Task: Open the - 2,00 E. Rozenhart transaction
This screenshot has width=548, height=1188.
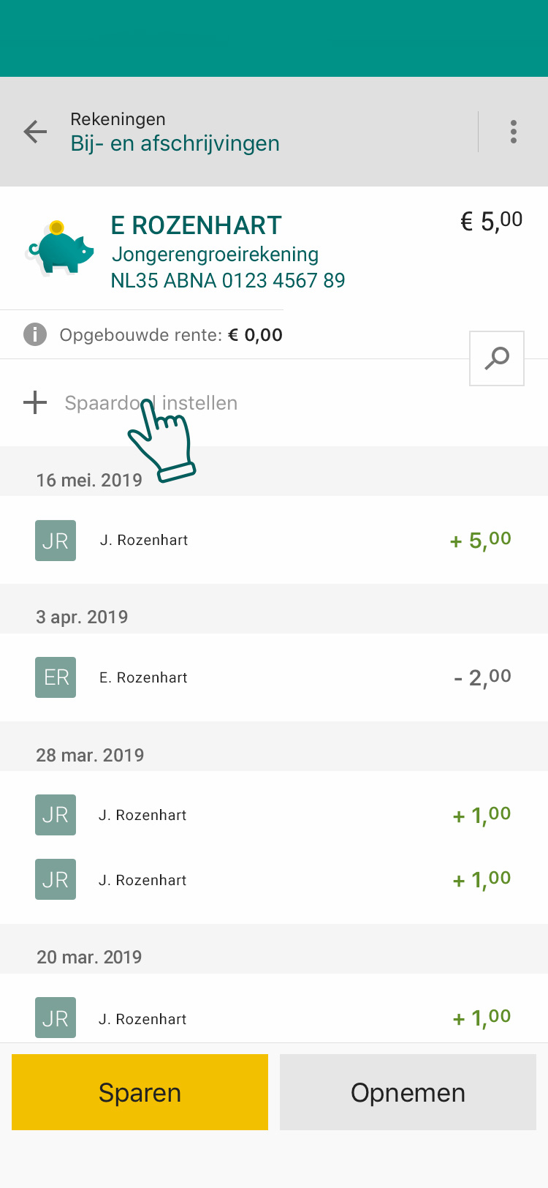Action: click(274, 677)
